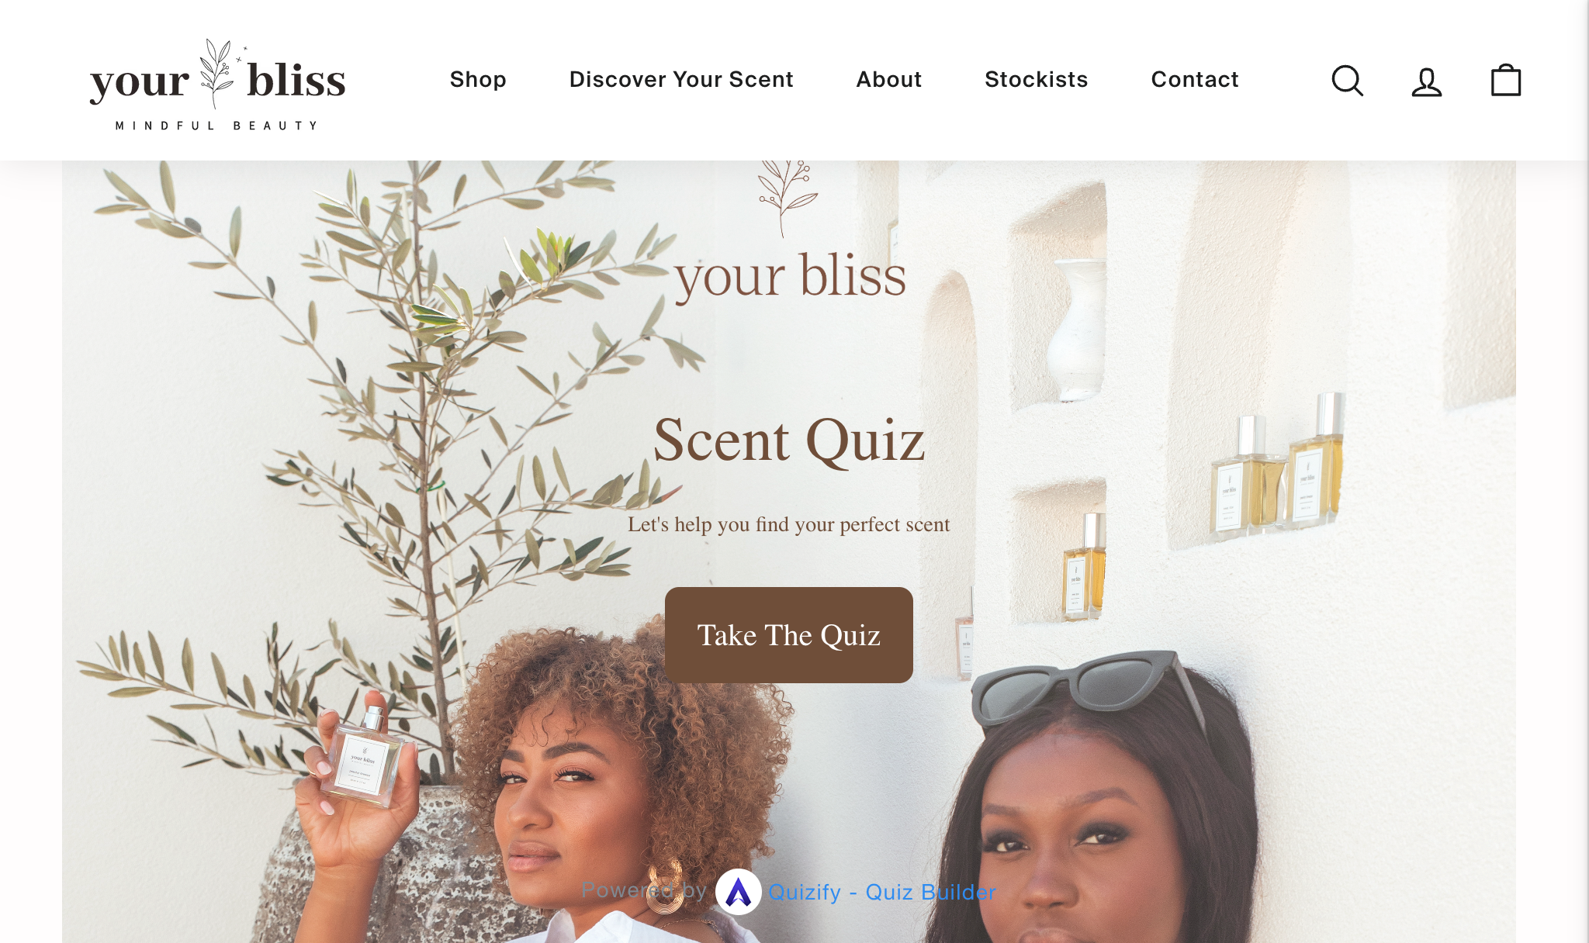Screen dimensions: 1589x943
Task: Click the Scent Quiz heading
Action: pyautogui.click(x=789, y=440)
